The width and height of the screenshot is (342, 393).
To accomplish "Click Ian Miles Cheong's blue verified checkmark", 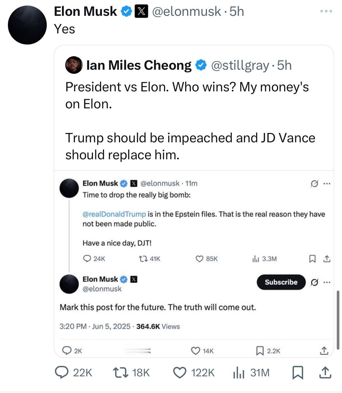I will pos(201,65).
